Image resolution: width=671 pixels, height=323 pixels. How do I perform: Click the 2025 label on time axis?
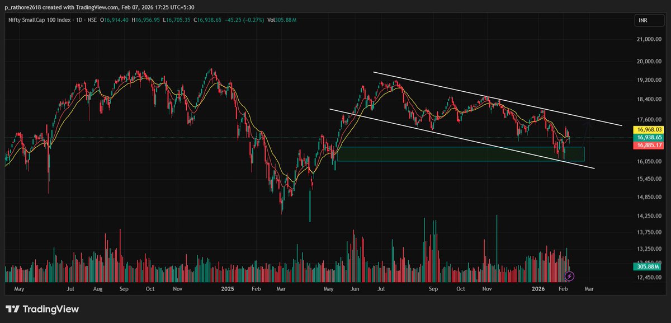pos(228,289)
